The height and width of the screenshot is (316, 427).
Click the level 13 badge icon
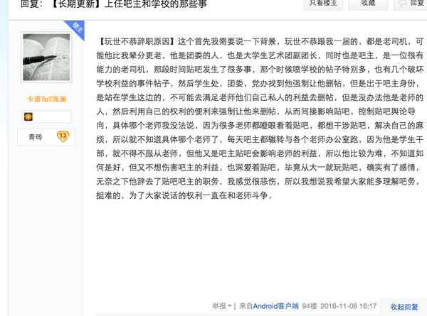(x=63, y=136)
